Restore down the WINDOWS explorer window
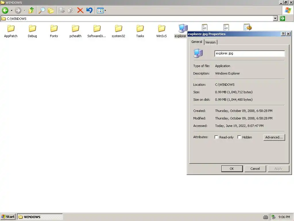The image size is (294, 221). [286, 2]
